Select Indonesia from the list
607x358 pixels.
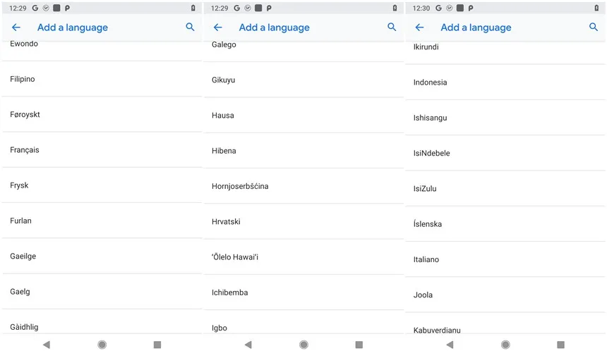coord(505,82)
